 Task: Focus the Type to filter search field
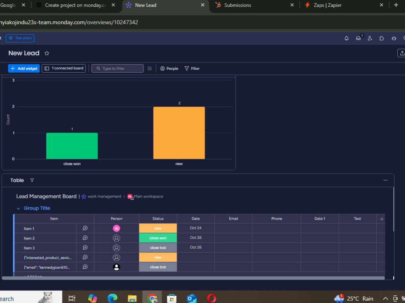coord(117,69)
